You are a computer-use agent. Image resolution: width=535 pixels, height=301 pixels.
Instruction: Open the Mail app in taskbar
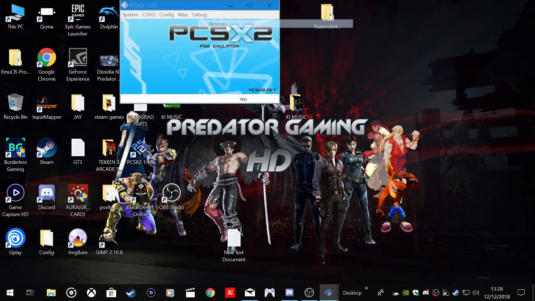(250, 293)
